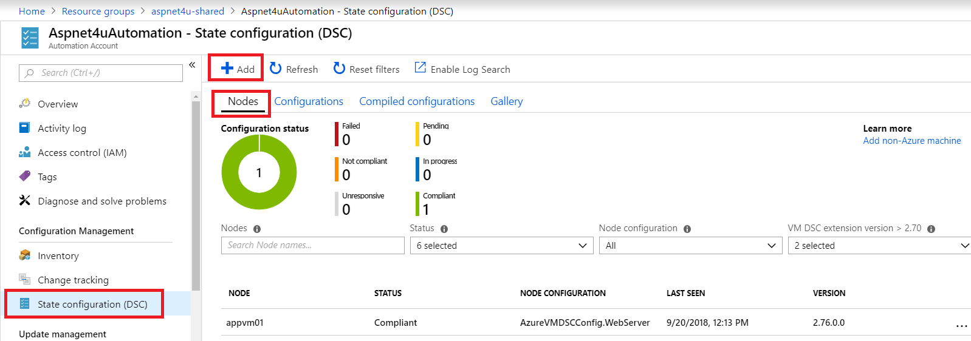Click the Add button label
The height and width of the screenshot is (341, 971).
point(245,69)
